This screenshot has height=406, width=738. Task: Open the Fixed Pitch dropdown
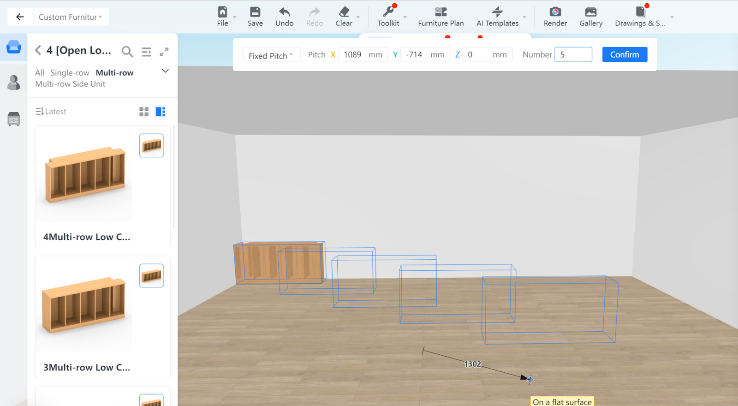point(271,55)
